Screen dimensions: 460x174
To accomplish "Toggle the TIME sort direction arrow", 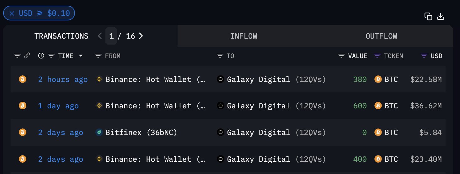I will (x=81, y=56).
